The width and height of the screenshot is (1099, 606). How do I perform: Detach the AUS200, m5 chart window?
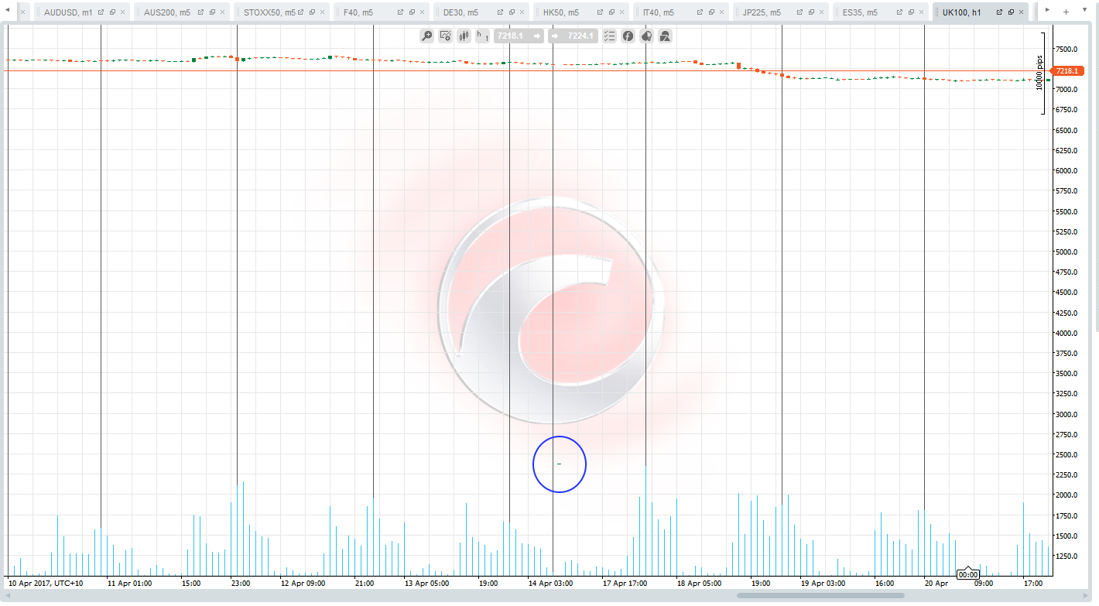(x=212, y=12)
